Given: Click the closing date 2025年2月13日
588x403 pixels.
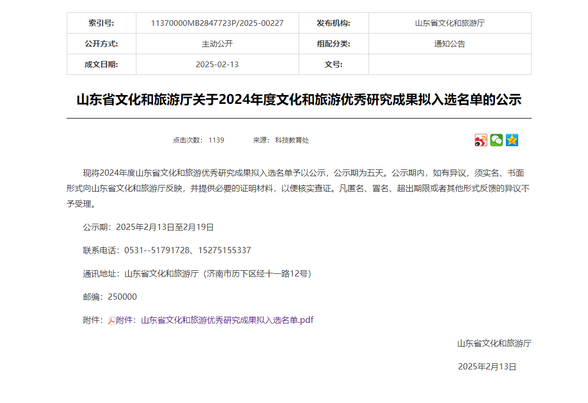Looking at the screenshot, I should [487, 367].
